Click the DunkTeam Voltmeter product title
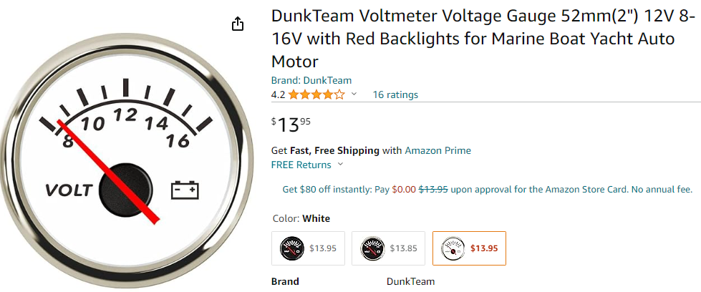Screen dimensions: 701x292 (x=473, y=39)
